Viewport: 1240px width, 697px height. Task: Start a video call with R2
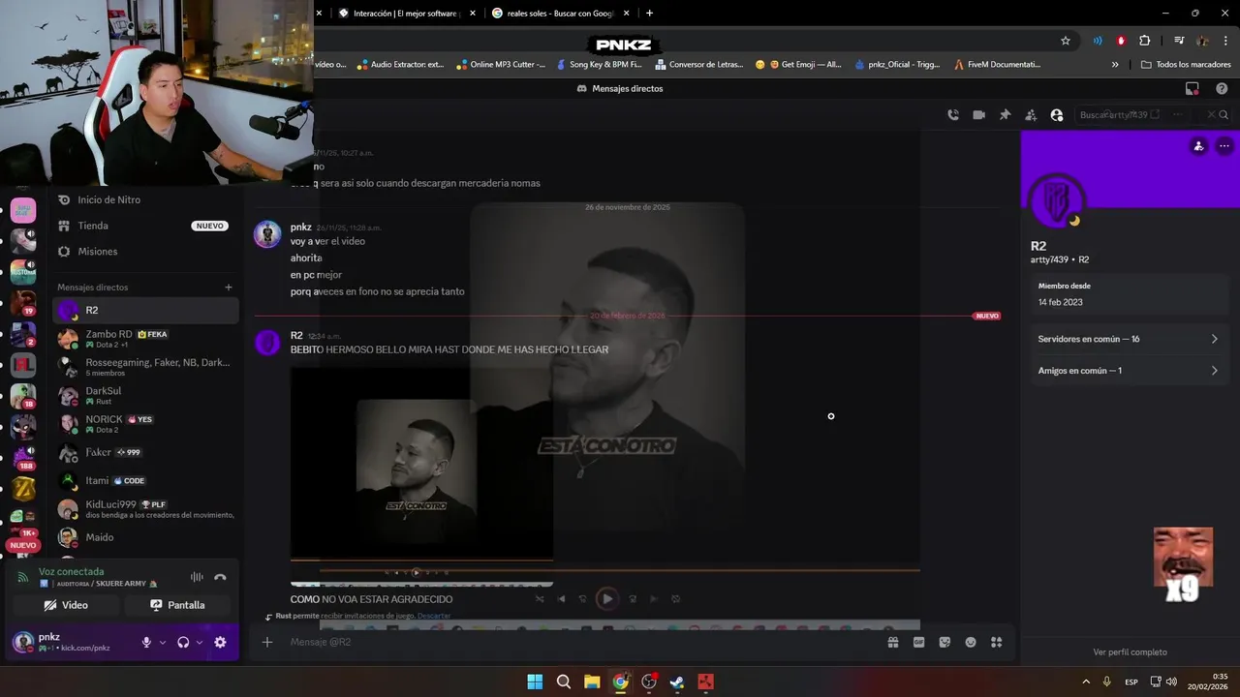click(979, 115)
